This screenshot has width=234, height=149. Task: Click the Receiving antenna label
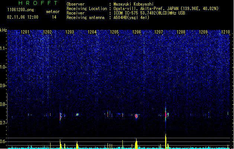86,18
